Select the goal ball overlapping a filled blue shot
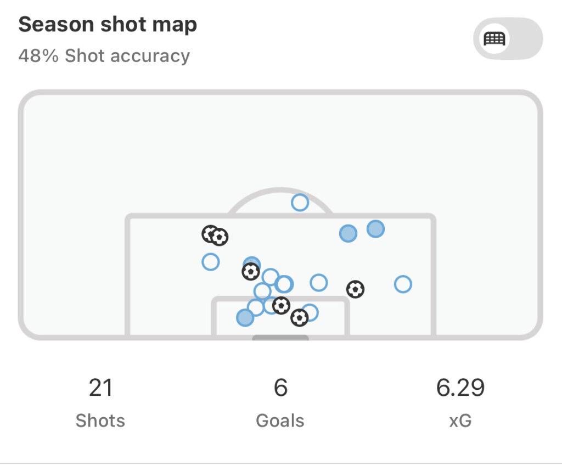The height and width of the screenshot is (471, 562). [251, 271]
